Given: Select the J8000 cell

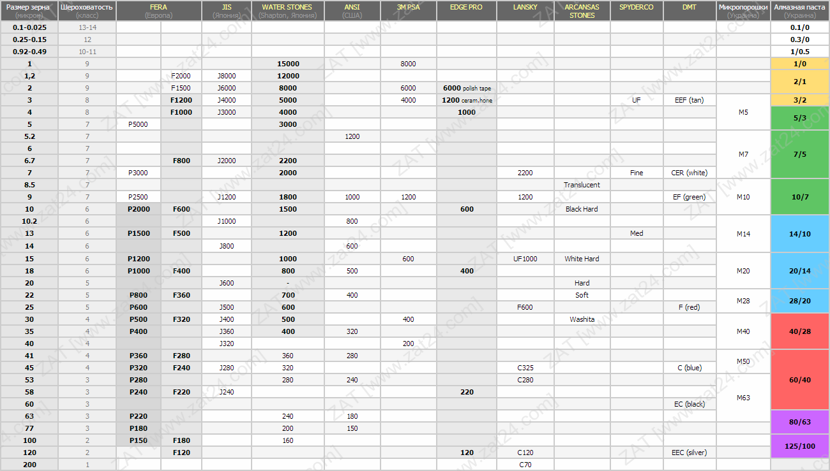Looking at the screenshot, I should coord(227,76).
